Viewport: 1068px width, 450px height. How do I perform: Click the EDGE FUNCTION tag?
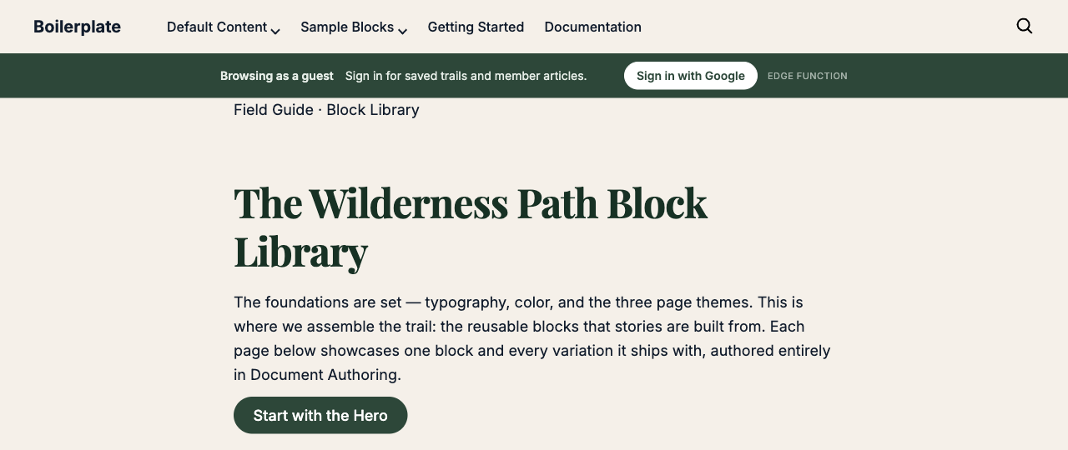pyautogui.click(x=808, y=76)
